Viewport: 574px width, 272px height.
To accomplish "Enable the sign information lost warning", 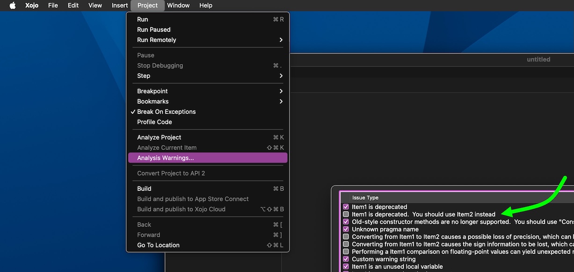I will (x=346, y=244).
